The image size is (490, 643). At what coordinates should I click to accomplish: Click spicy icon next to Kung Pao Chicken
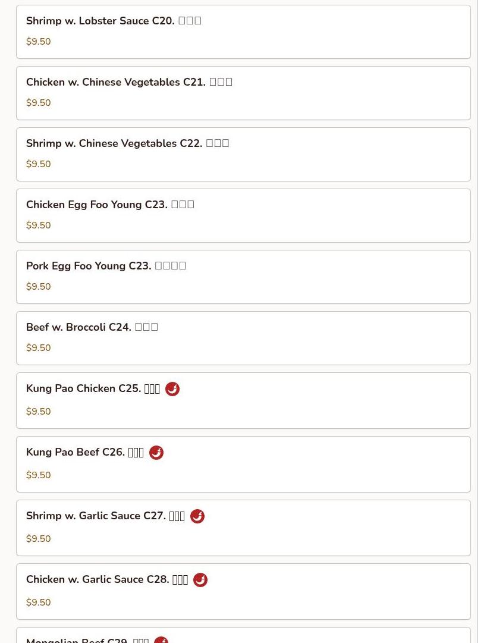[172, 389]
